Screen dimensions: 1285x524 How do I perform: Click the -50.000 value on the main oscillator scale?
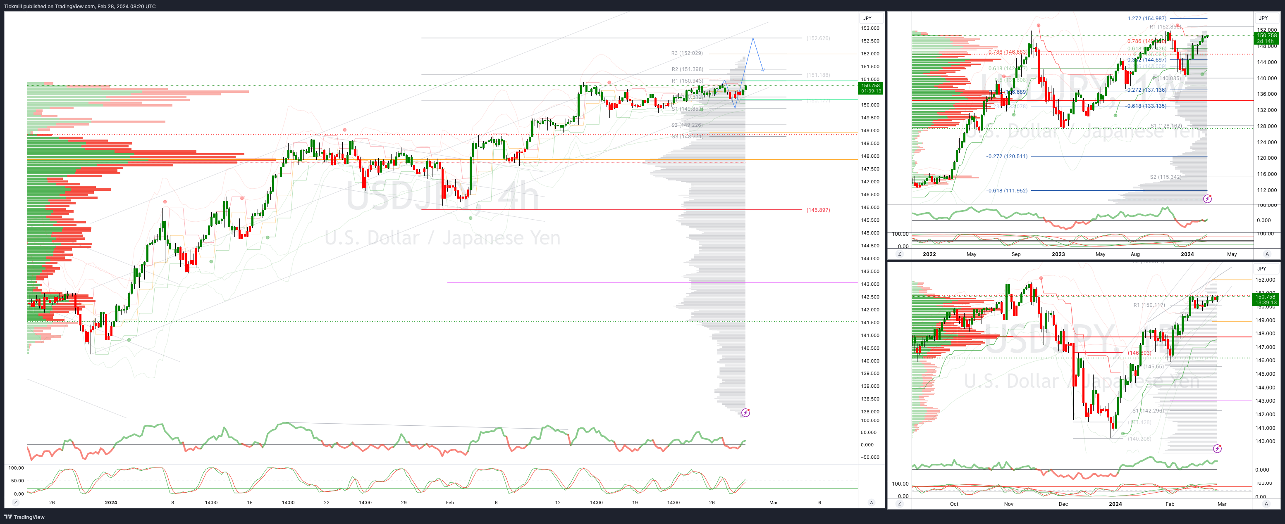click(870, 457)
